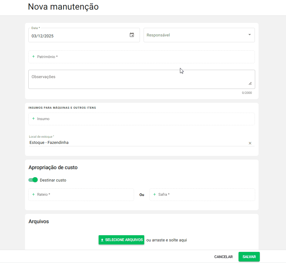Image resolution: width=286 pixels, height=263 pixels.
Task: Disable the Destinar custo toggle
Action: 33,180
